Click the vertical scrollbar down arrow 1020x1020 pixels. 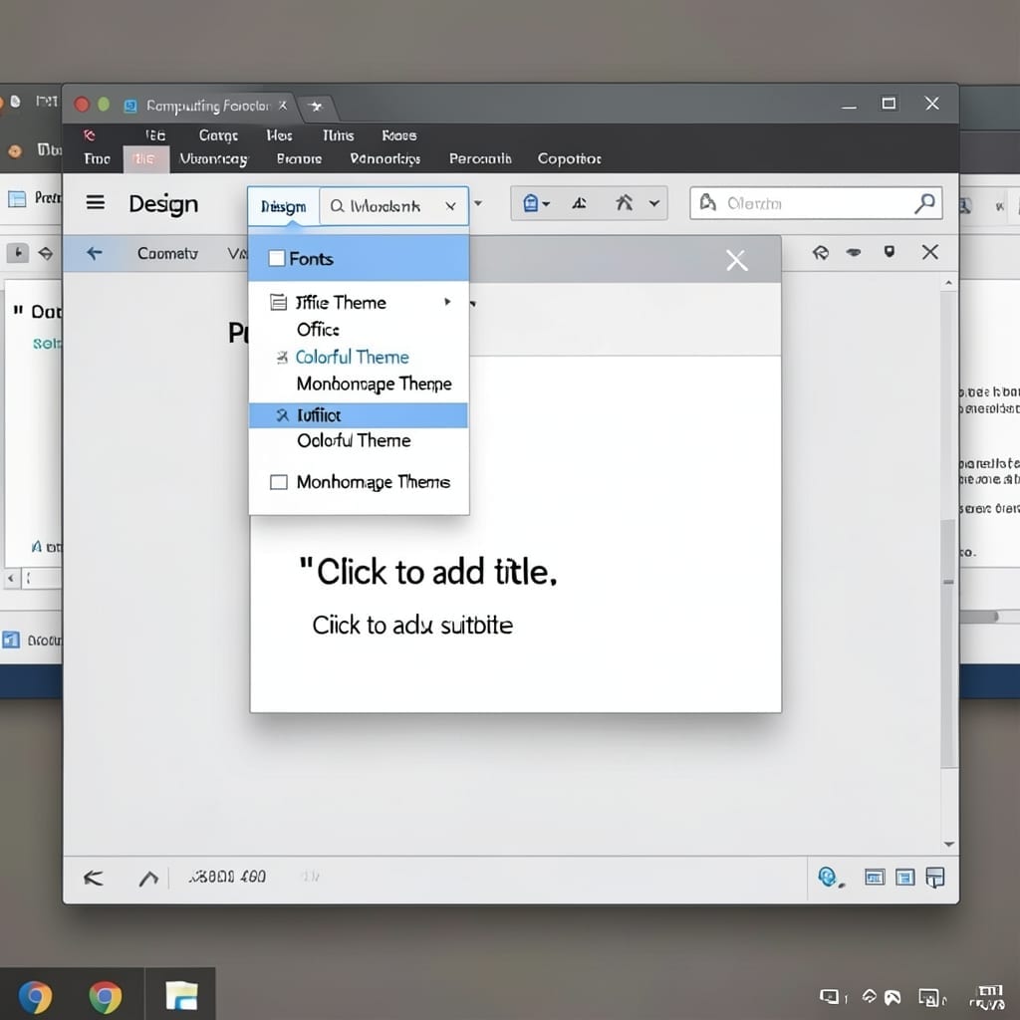tap(949, 845)
